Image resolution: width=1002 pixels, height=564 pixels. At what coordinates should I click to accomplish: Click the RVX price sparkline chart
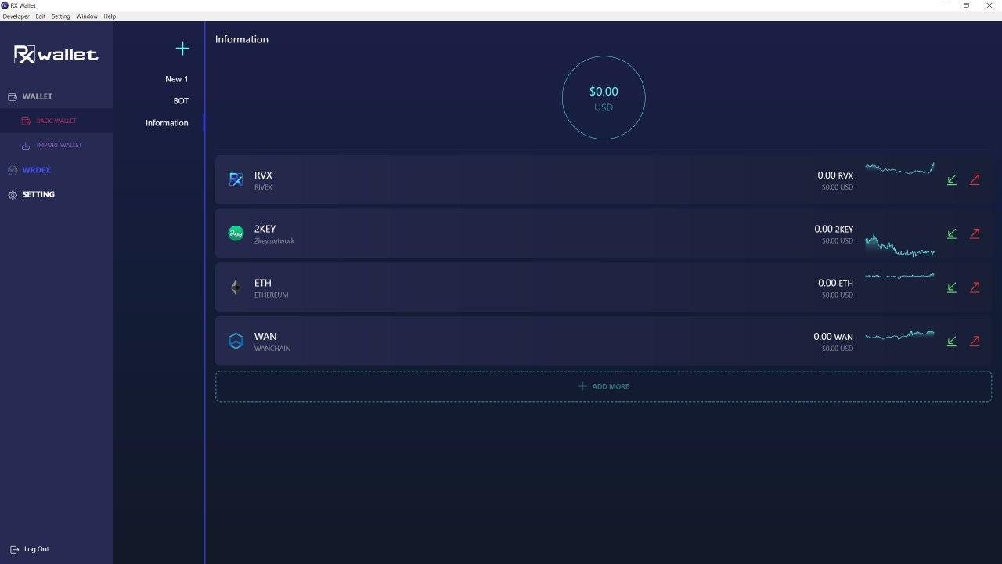tap(899, 168)
